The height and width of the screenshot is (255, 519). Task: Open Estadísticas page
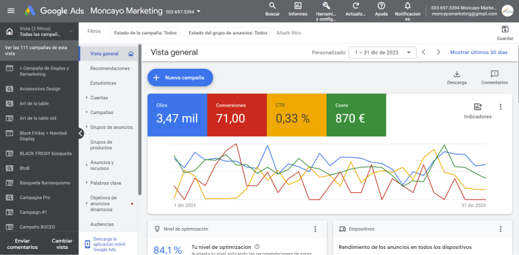[103, 83]
